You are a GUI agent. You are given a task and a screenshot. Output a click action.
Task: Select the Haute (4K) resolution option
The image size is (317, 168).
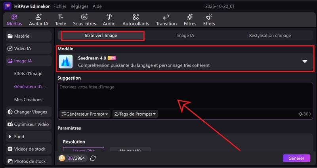pyautogui.click(x=130, y=150)
